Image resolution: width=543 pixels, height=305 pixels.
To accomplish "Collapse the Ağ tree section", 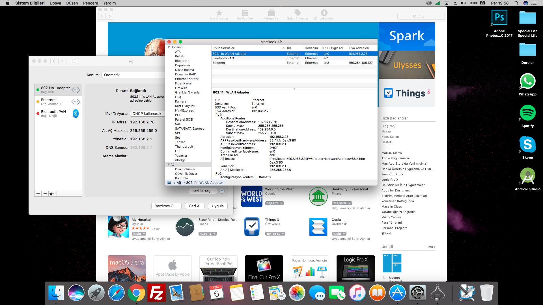I will (169, 165).
